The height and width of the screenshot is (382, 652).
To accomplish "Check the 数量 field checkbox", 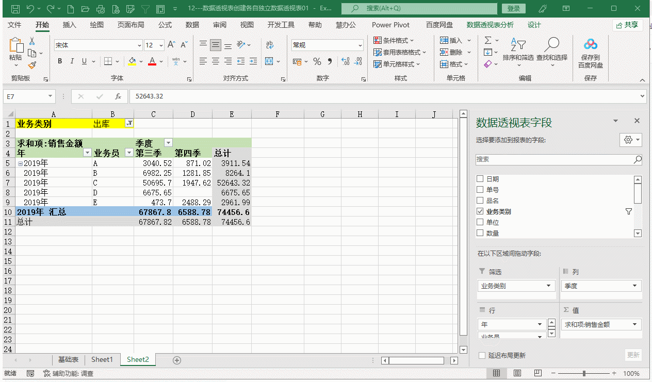I will pos(480,233).
